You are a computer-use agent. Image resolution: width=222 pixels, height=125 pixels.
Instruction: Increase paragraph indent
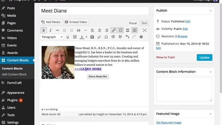point(120,37)
